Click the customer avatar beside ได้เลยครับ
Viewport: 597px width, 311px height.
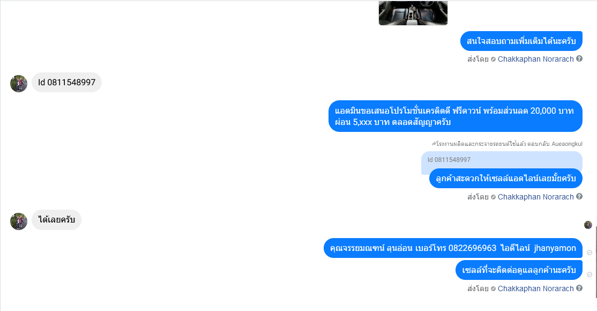tap(19, 221)
